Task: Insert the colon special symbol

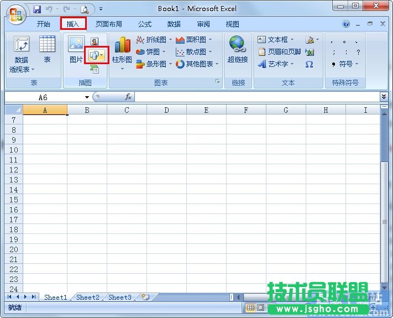Action: [346, 52]
